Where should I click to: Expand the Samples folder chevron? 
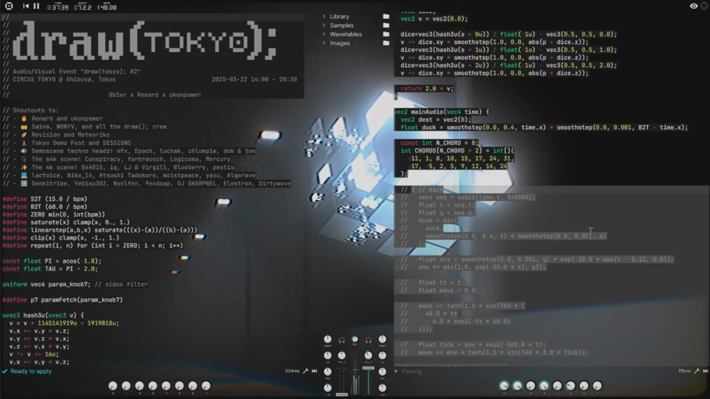point(324,25)
